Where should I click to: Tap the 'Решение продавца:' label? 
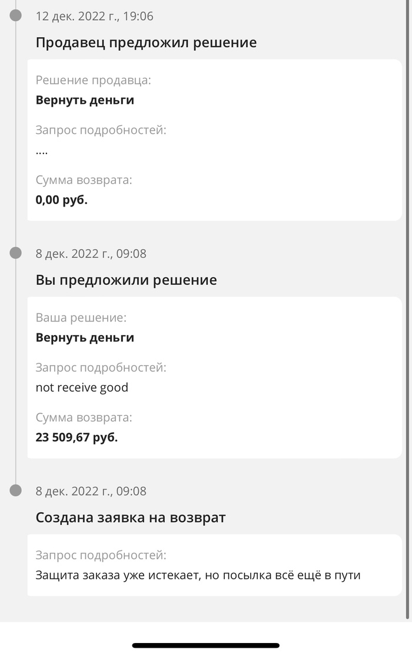pyautogui.click(x=93, y=80)
